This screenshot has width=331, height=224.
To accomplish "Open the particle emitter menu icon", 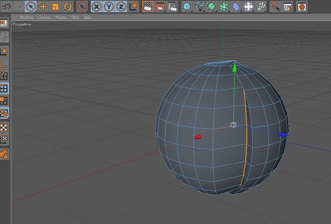I will [261, 7].
